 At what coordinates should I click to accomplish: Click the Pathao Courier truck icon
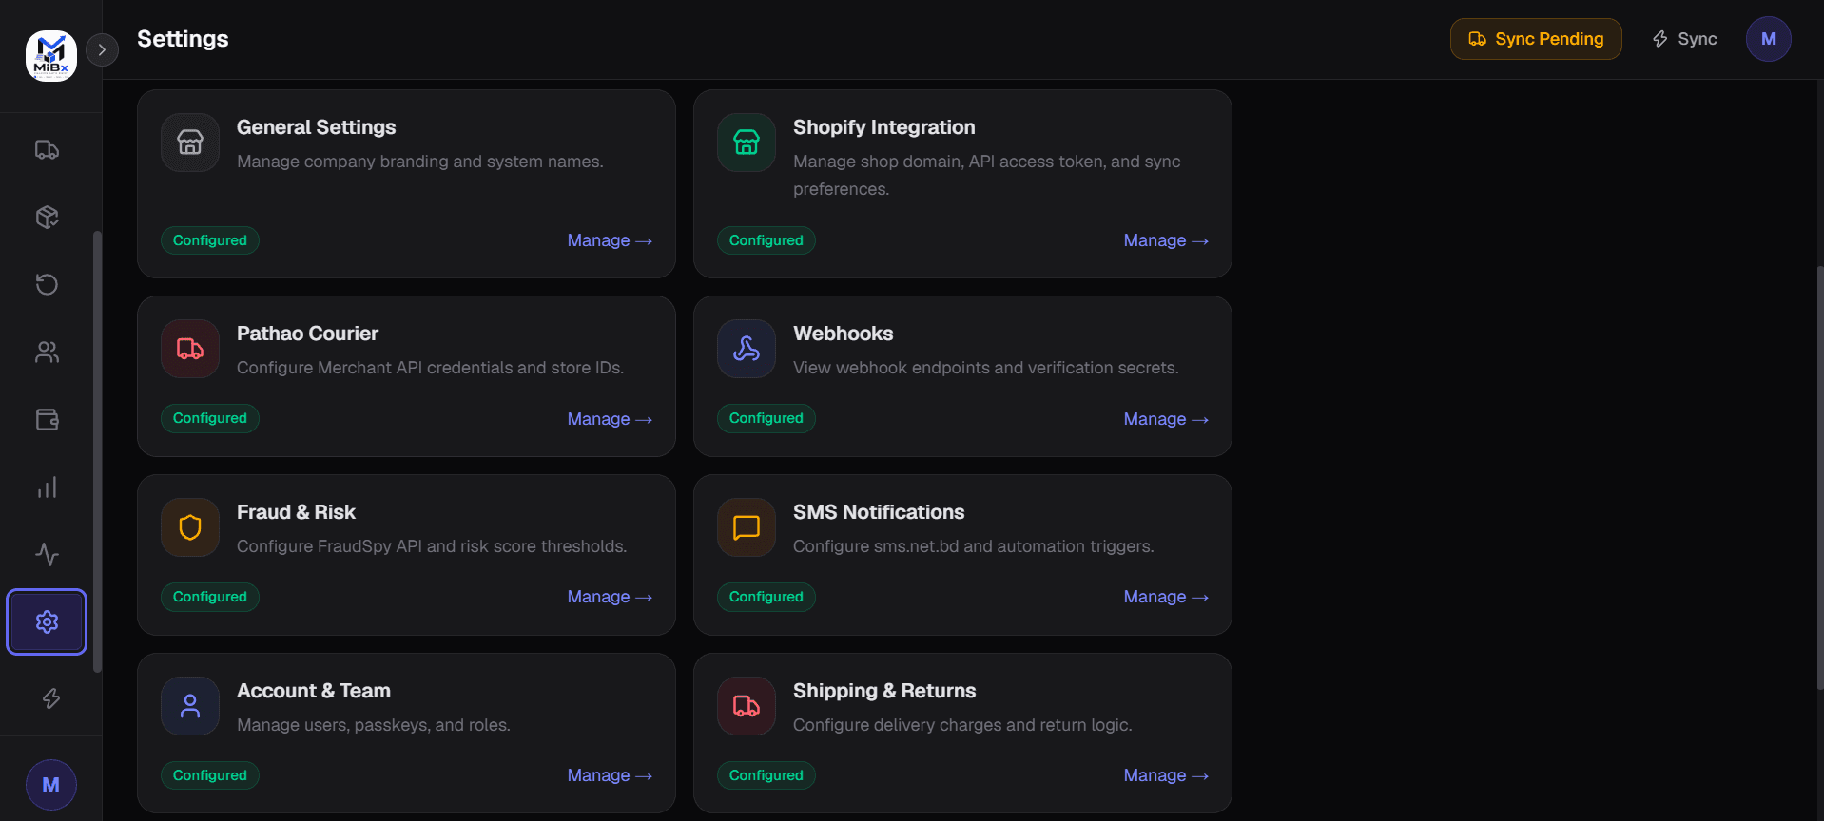pos(190,349)
